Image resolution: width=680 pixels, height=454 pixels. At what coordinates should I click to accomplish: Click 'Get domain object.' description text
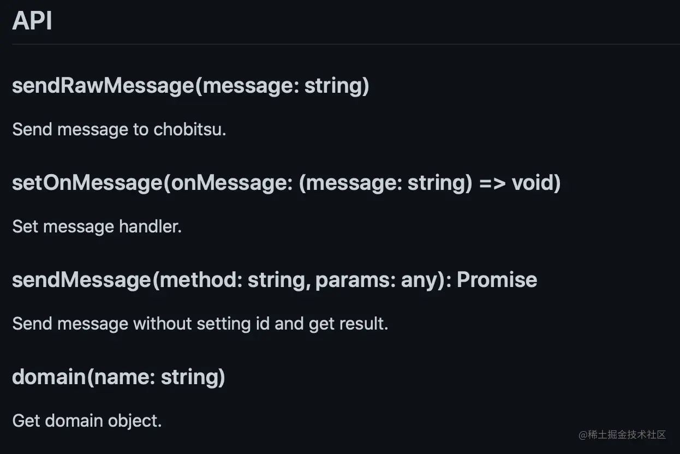(87, 421)
